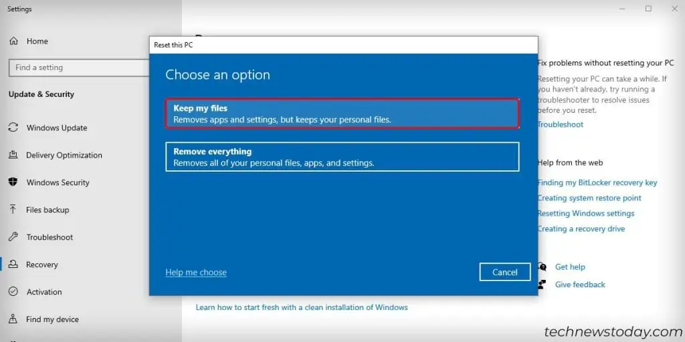Select Files backup in sidebar
The image size is (685, 342).
pos(47,210)
